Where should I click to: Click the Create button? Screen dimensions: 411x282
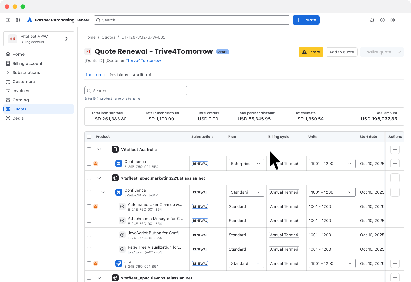306,20
